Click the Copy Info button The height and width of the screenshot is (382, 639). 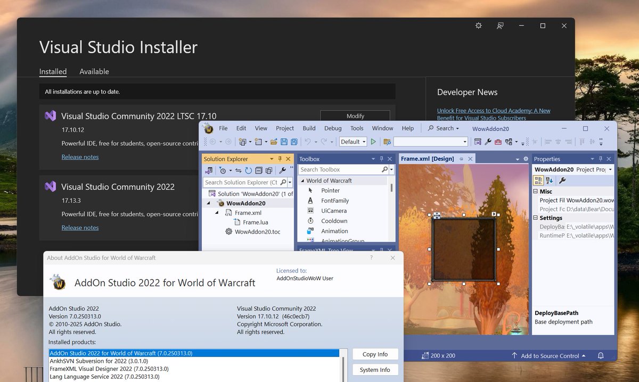pos(375,354)
